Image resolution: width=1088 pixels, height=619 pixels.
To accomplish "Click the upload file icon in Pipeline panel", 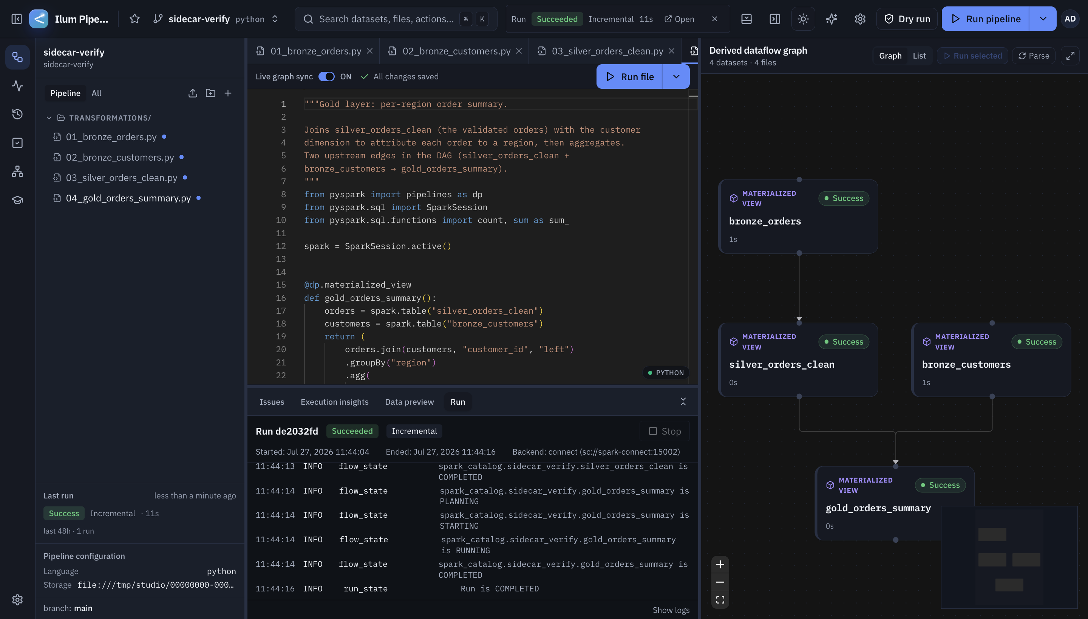I will 193,93.
